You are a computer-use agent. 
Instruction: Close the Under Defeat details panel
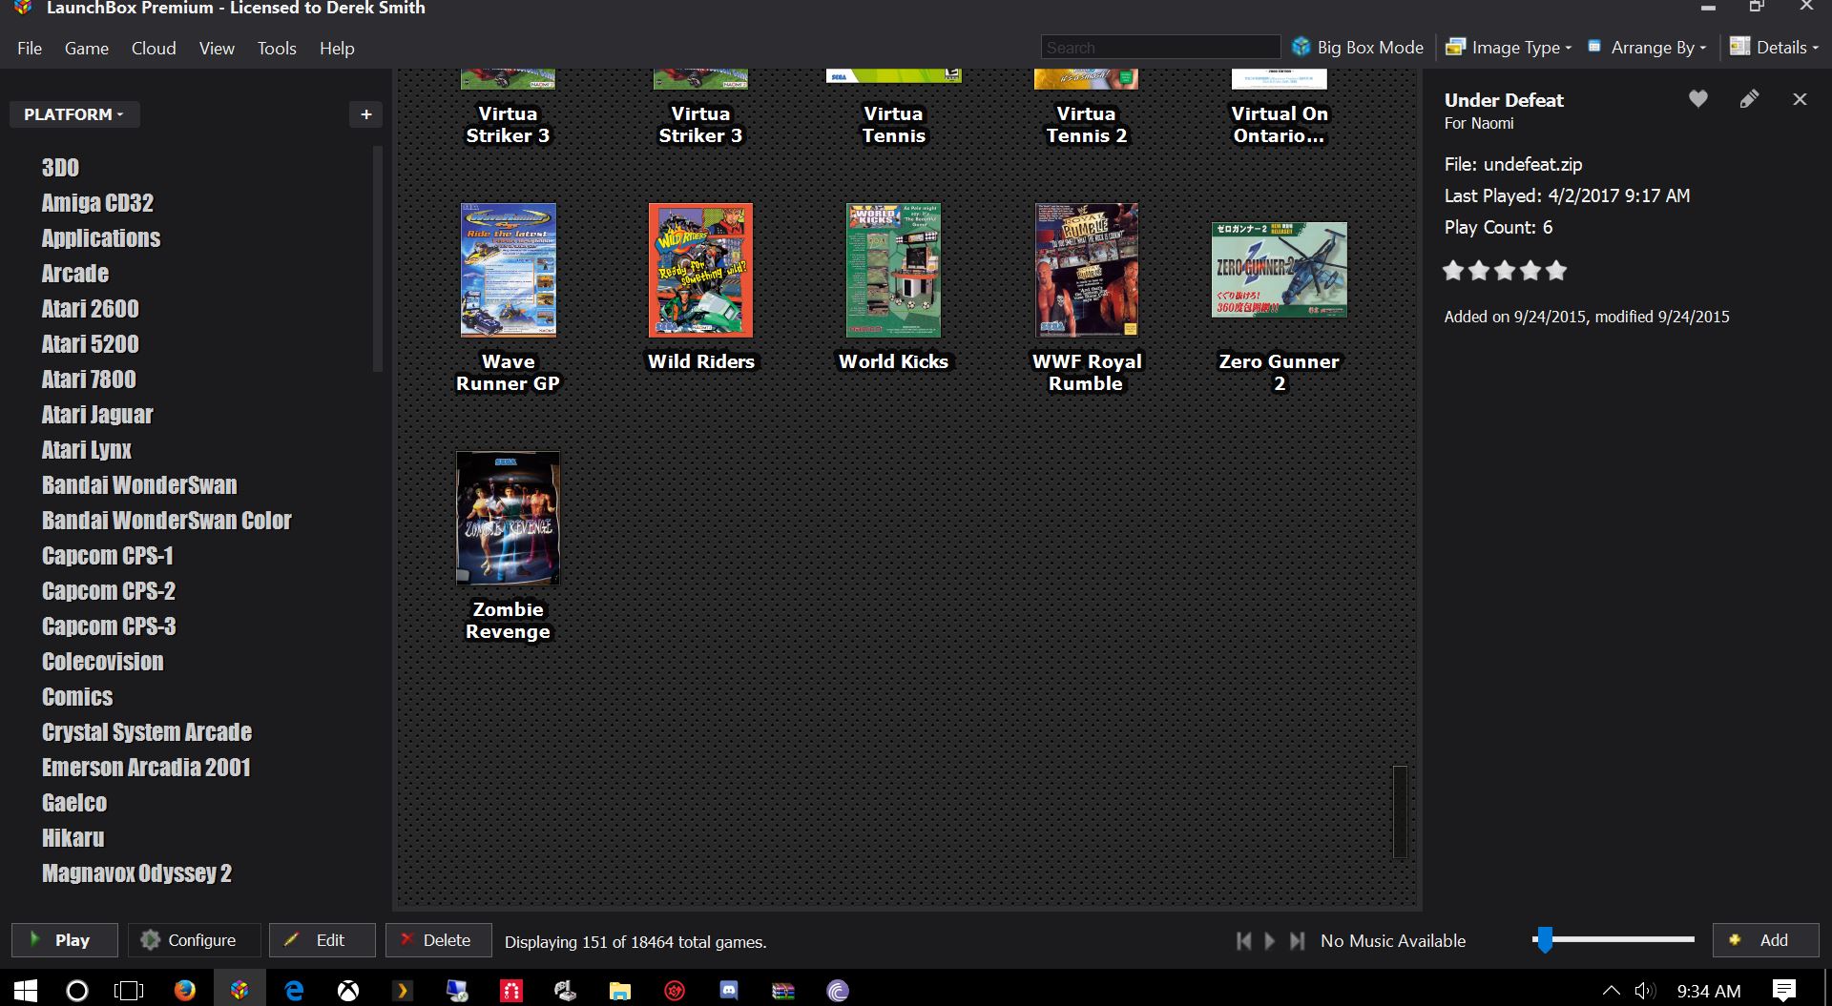pos(1800,99)
